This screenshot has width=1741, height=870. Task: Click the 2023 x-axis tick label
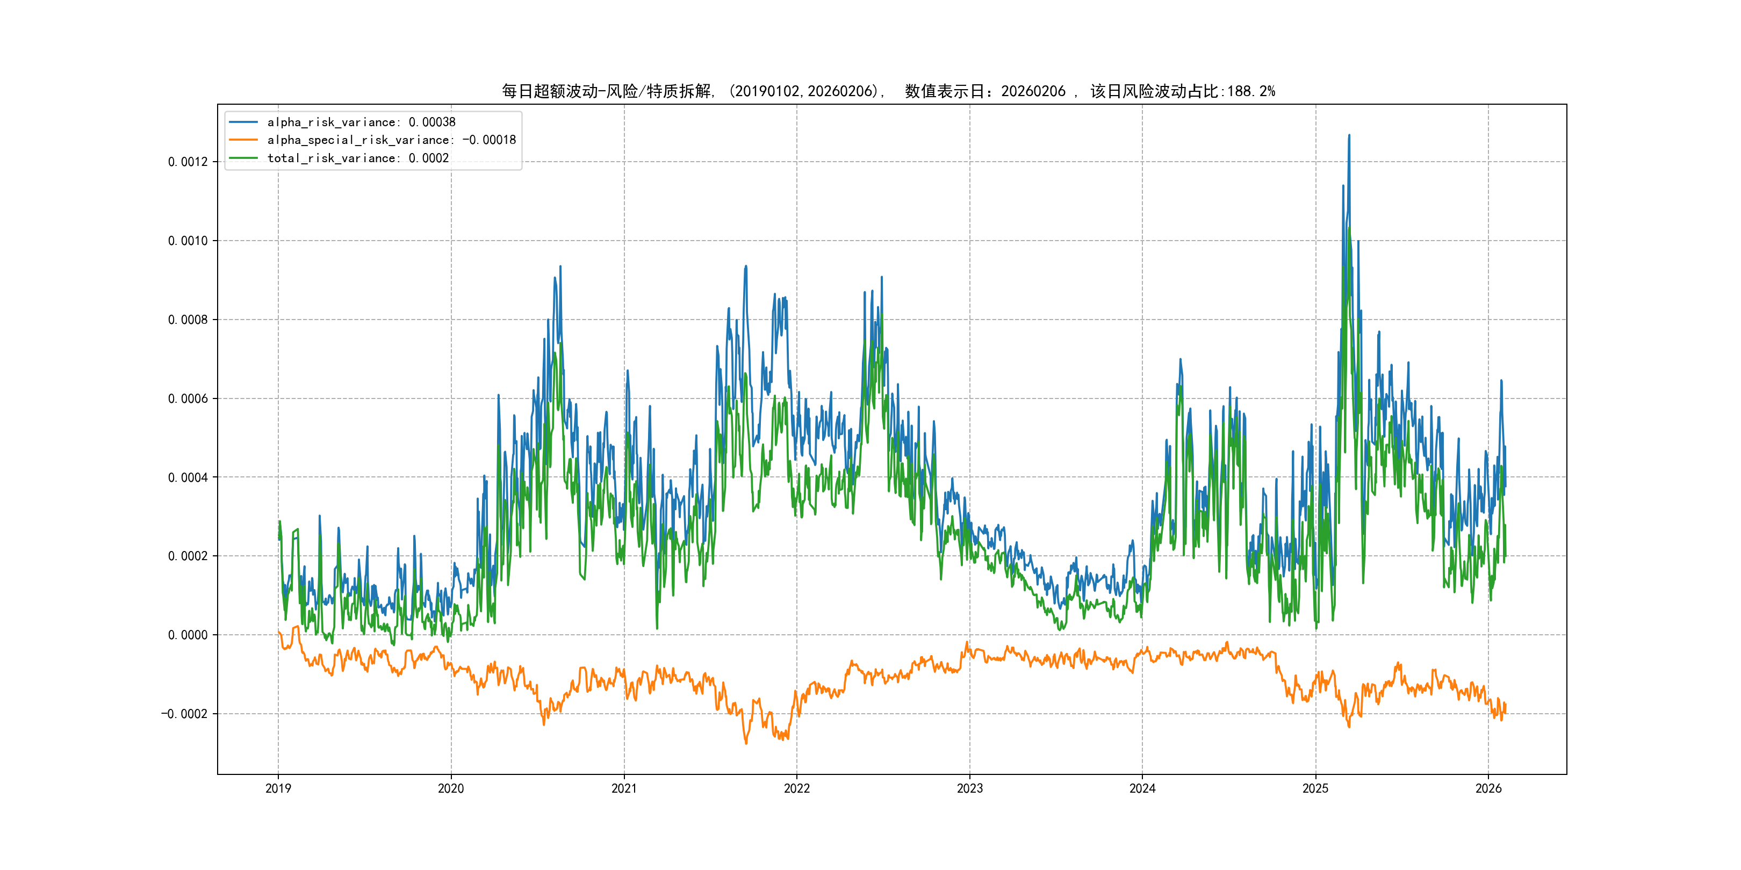tap(970, 788)
